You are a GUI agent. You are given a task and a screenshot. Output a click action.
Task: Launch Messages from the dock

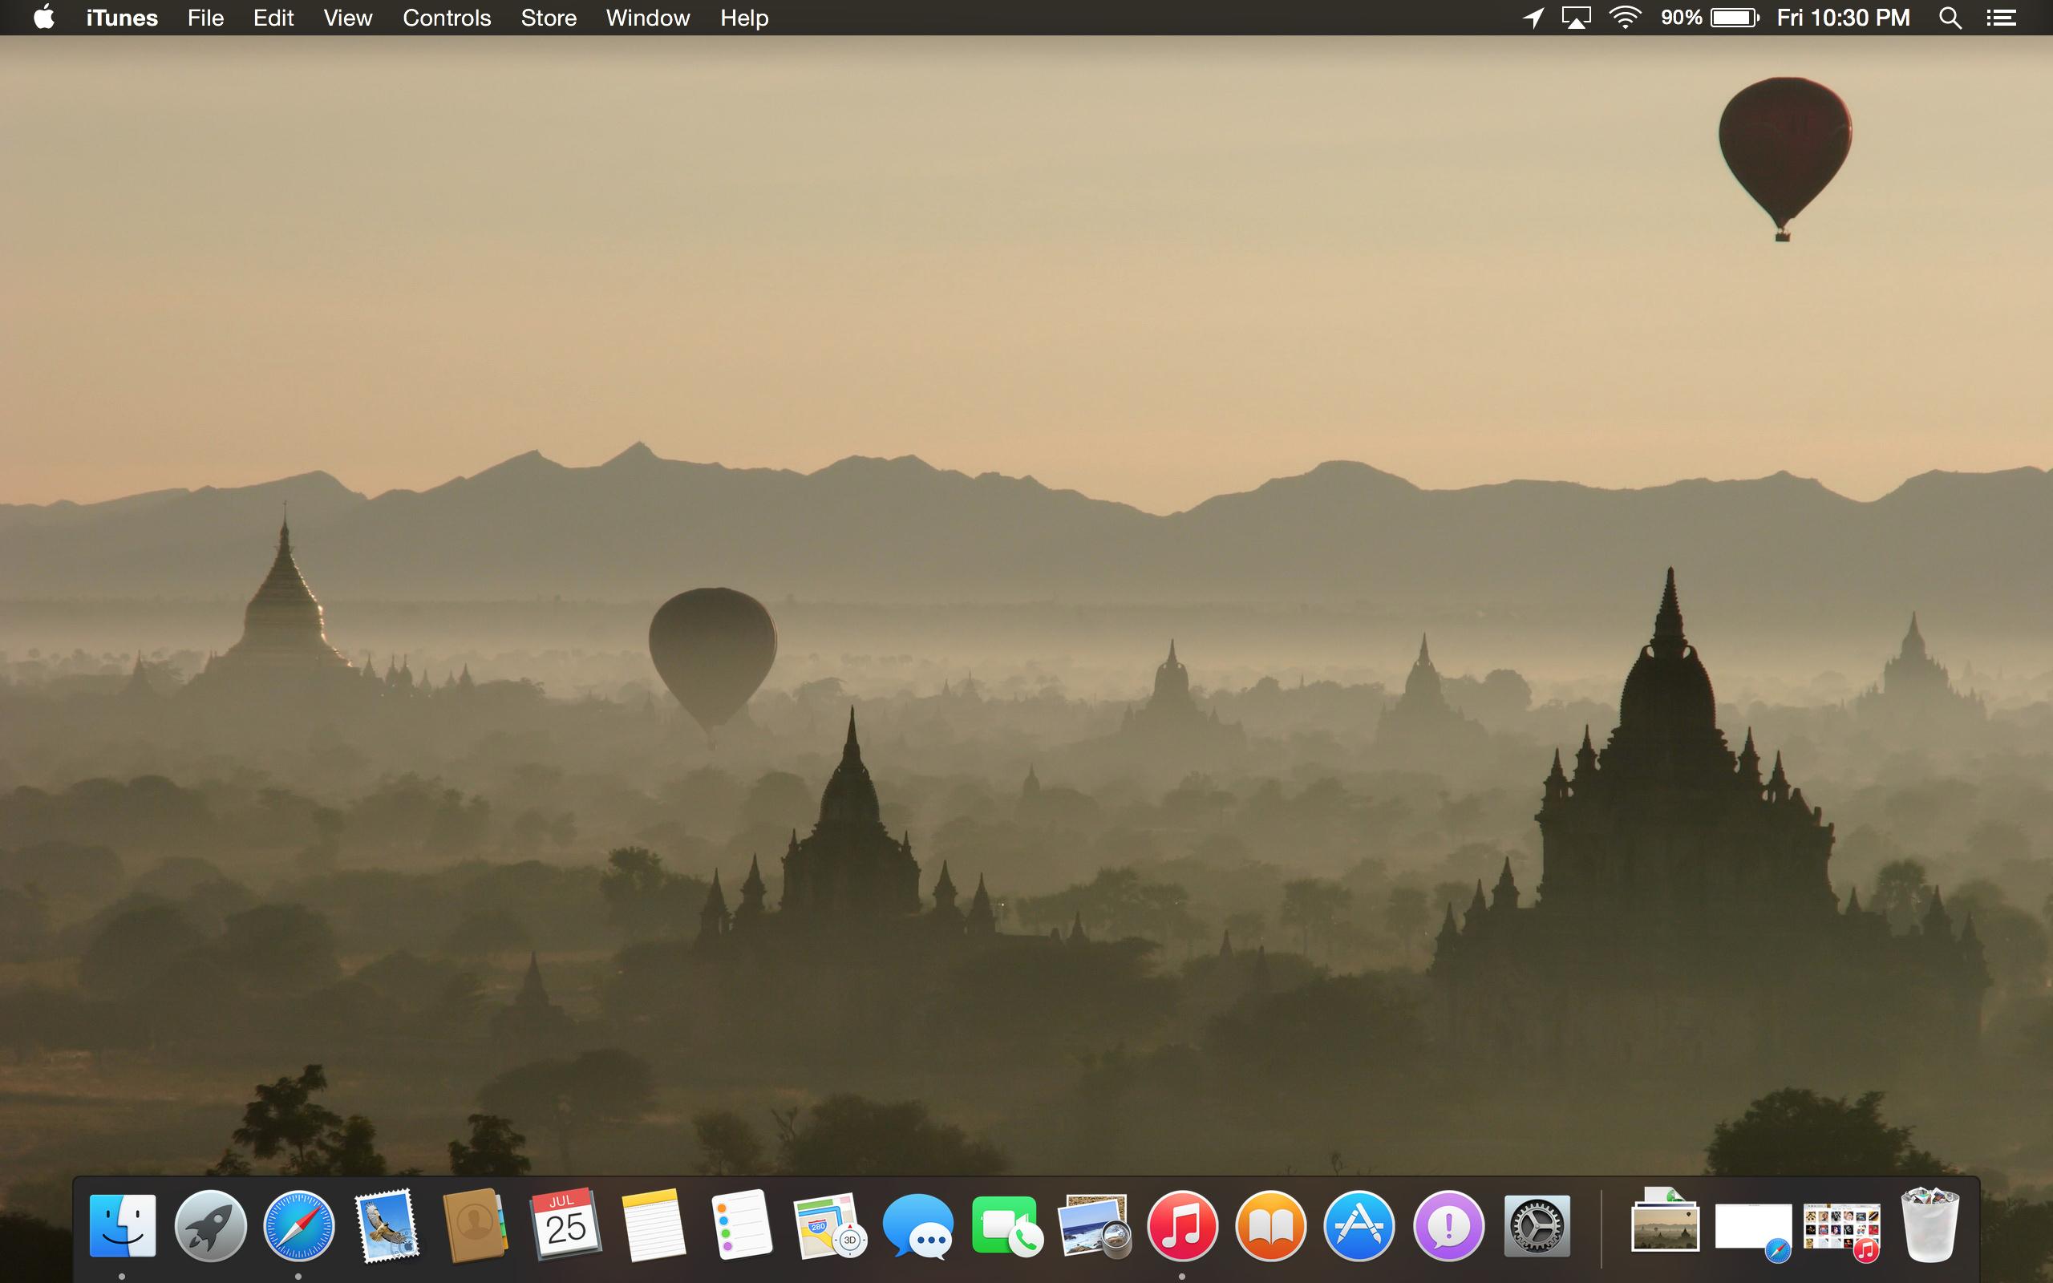click(x=917, y=1226)
